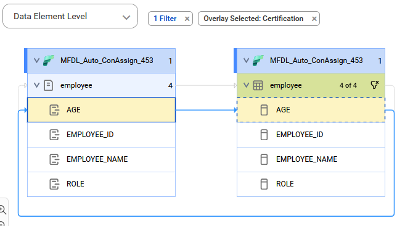Open the Data Element Level dropdown
The height and width of the screenshot is (226, 405).
click(70, 16)
